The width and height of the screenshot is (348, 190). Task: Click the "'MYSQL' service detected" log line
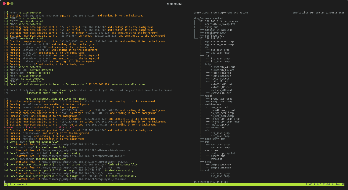[24, 78]
